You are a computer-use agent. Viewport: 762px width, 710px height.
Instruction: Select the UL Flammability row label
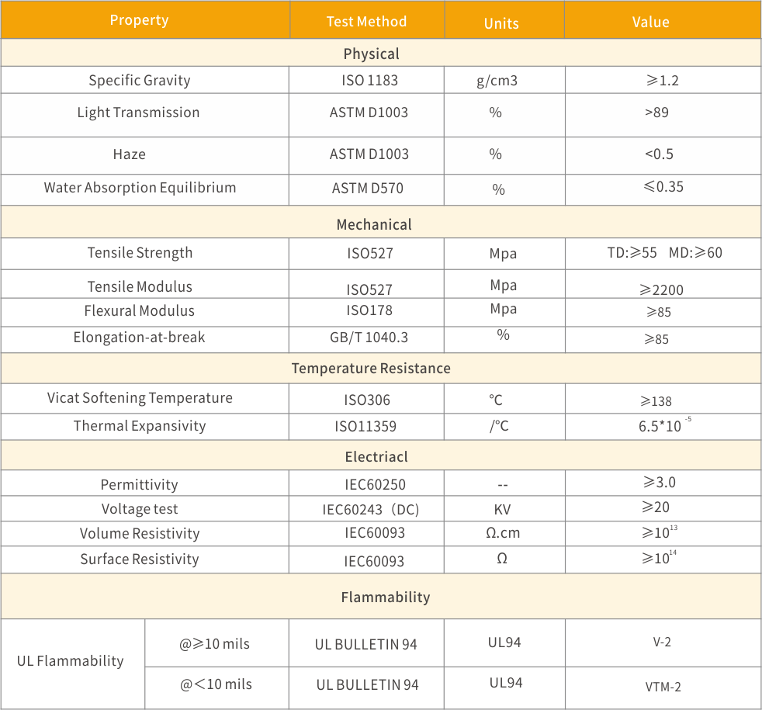pyautogui.click(x=71, y=661)
